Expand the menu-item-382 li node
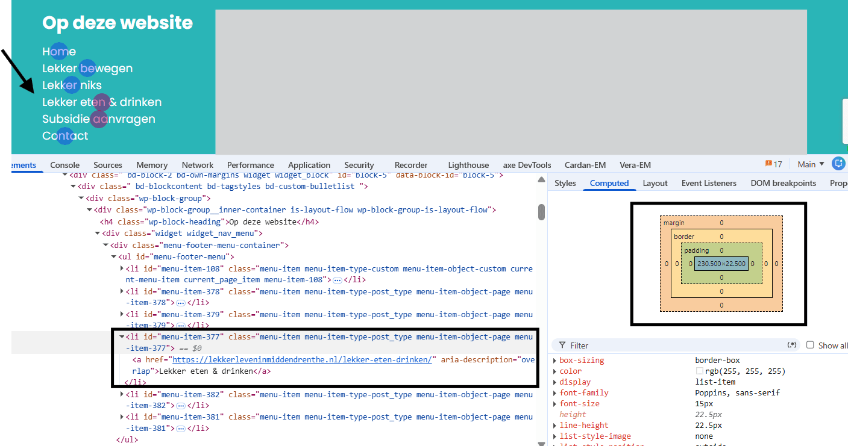This screenshot has height=446, width=848. [x=122, y=395]
